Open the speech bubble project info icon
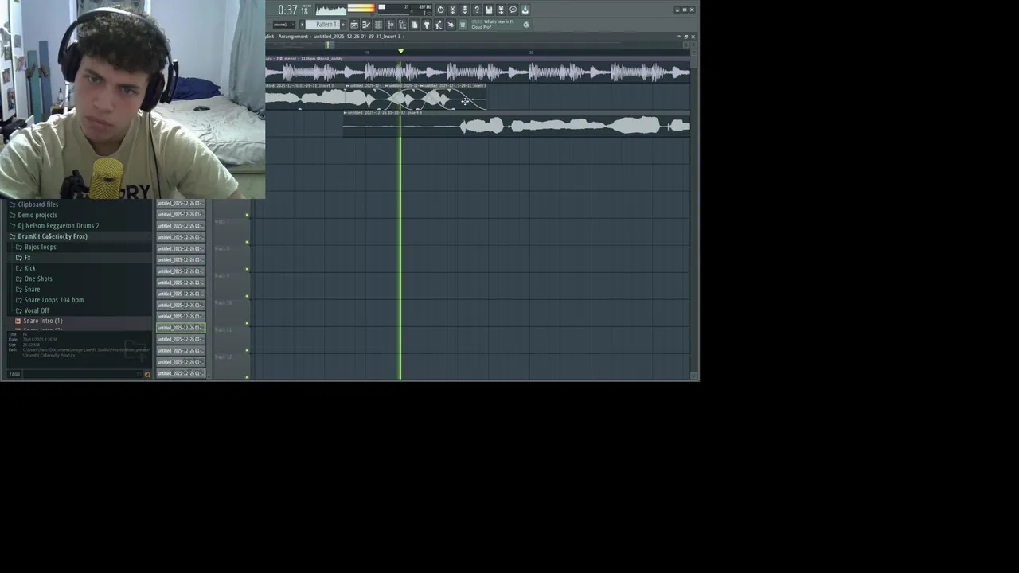Viewport: 1019px width, 573px height. [x=513, y=10]
